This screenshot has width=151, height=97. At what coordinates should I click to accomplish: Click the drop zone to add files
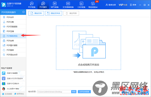click(x=89, y=48)
